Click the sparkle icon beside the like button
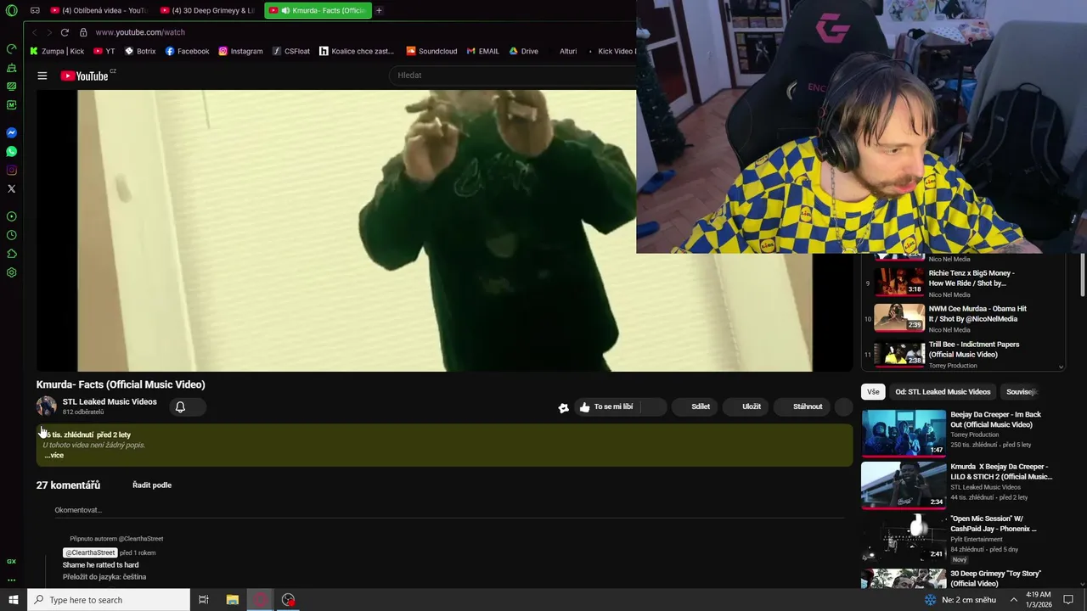Image resolution: width=1087 pixels, height=611 pixels. [563, 407]
